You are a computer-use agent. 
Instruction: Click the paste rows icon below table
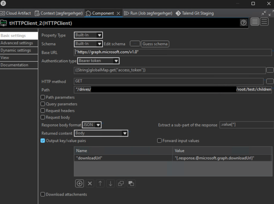[x=131, y=183]
